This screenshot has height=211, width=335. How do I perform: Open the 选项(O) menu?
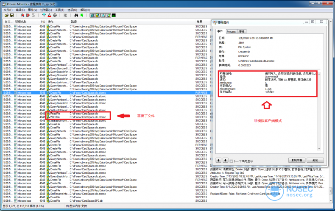tap(72, 10)
